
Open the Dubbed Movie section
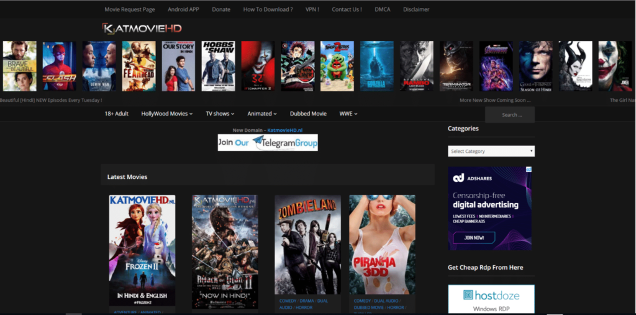click(x=308, y=114)
